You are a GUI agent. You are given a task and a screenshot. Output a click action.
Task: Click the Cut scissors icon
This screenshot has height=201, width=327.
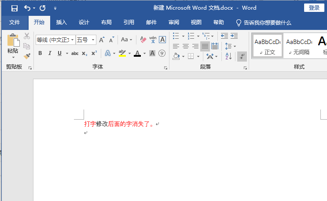click(x=27, y=36)
